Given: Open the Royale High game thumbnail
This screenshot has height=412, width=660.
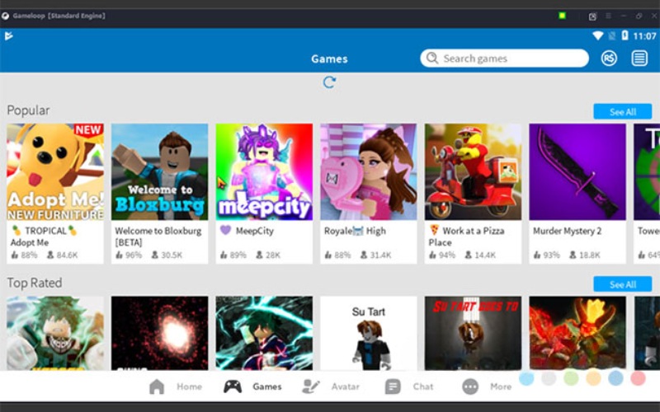Looking at the screenshot, I should point(368,171).
